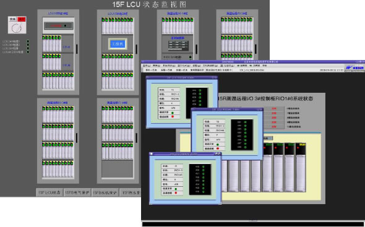Open the 15F水机保护 tab
365x227 pixels.
tap(105, 192)
